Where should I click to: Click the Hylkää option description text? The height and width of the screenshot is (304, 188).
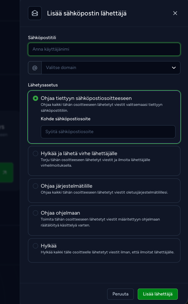pyautogui.click(x=107, y=252)
